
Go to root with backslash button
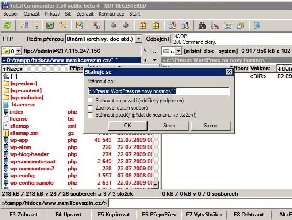(x=145, y=51)
